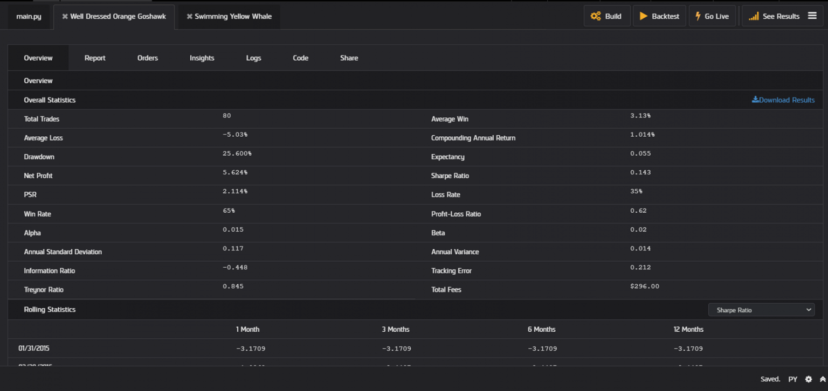Close the Well Dressed Orange Goshawk tab
Image resolution: width=828 pixels, height=391 pixels.
(65, 17)
